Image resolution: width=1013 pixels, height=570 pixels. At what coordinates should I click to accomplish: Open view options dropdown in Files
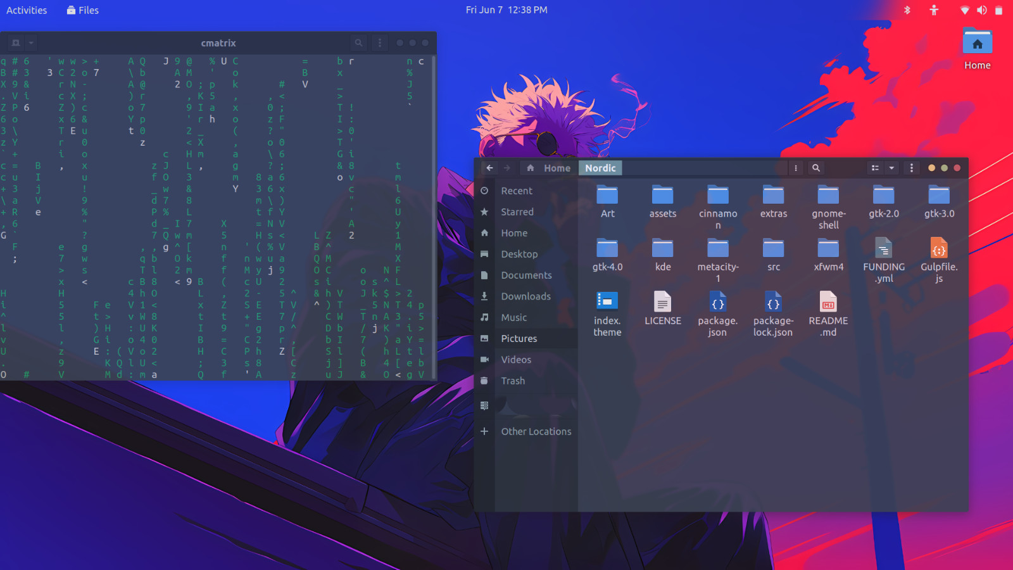pos(891,168)
